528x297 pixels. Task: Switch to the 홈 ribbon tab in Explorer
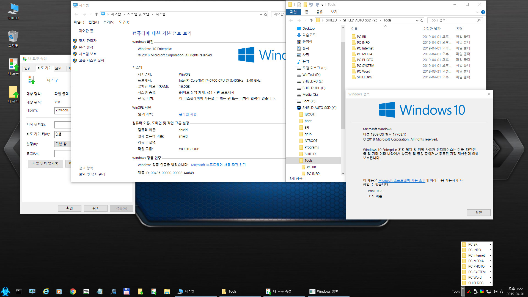coord(306,12)
